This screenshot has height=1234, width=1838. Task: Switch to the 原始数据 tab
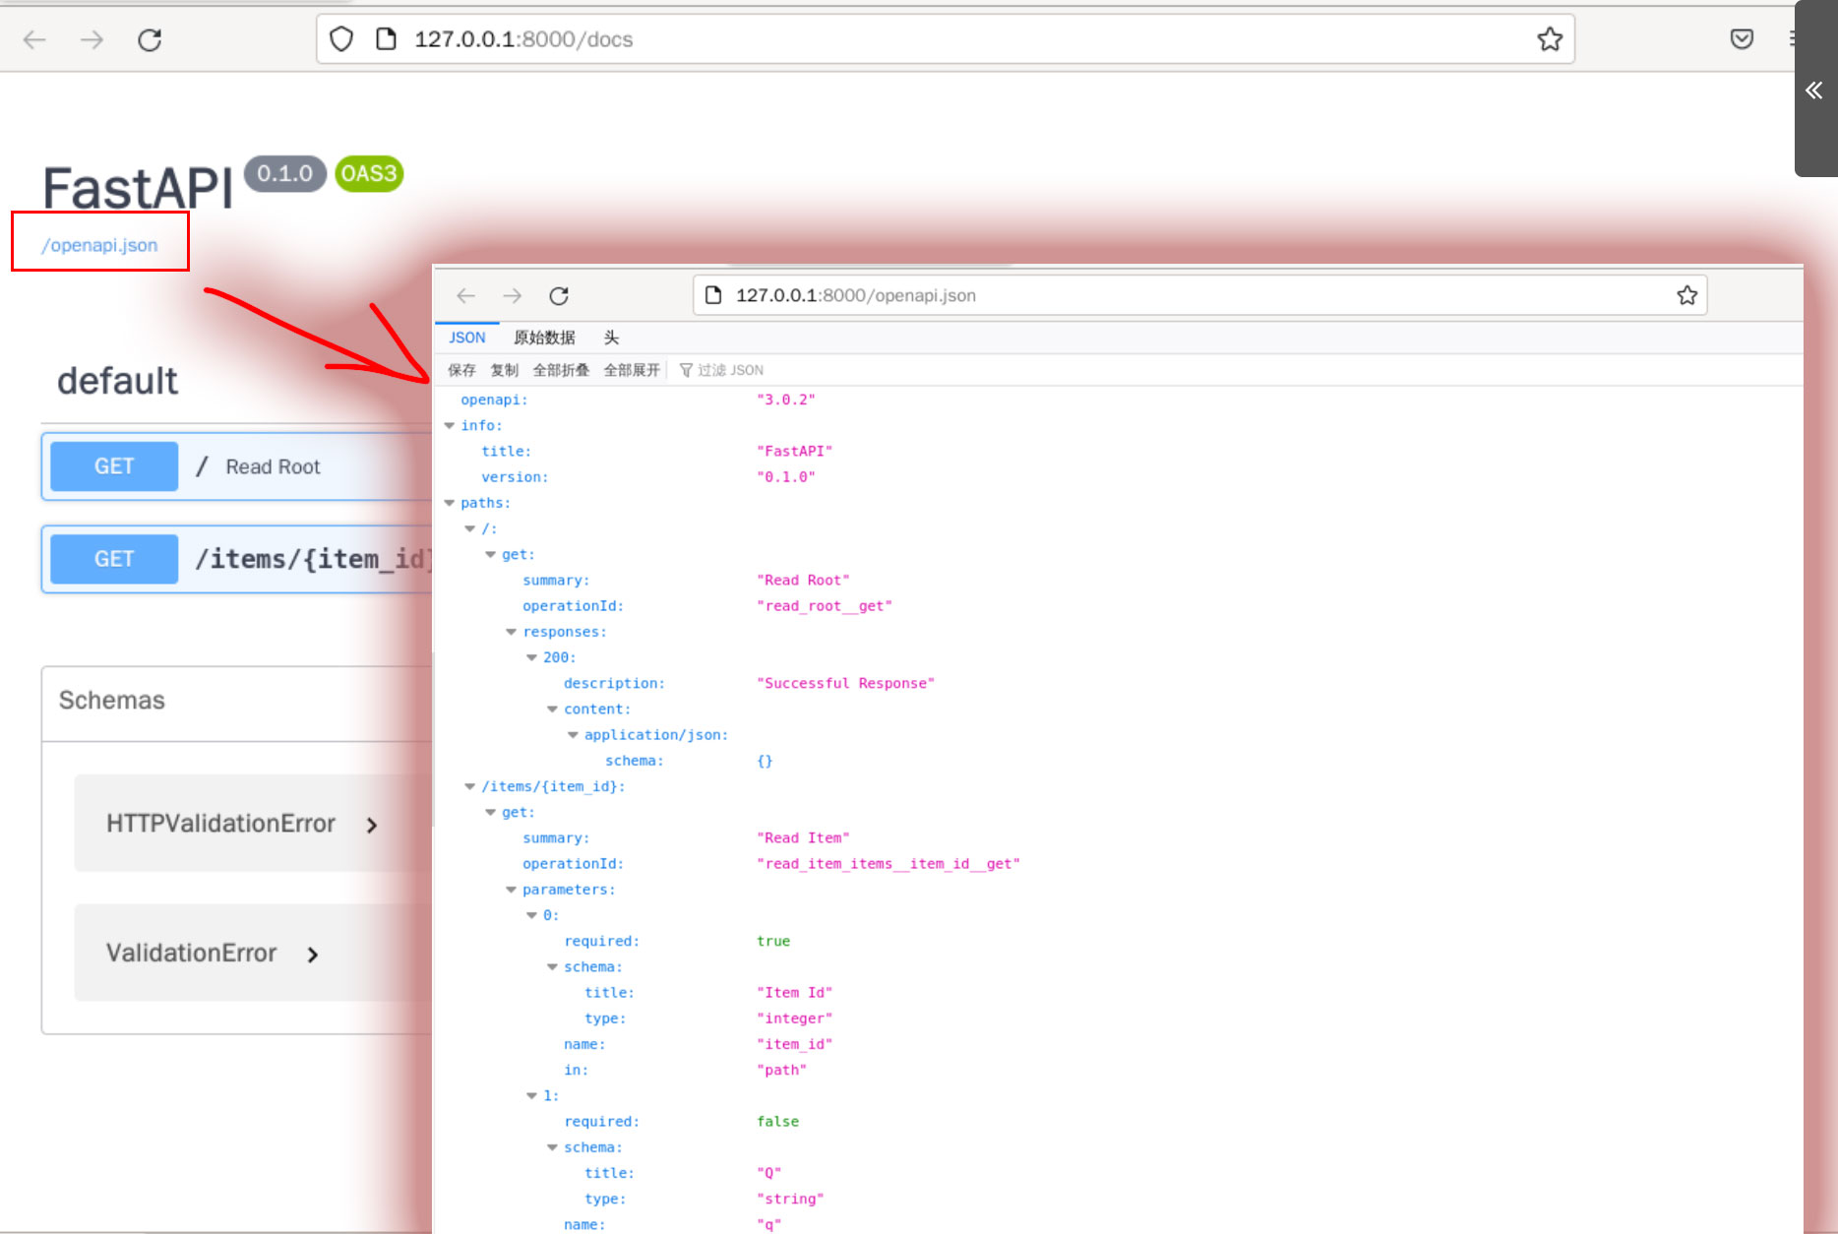pyautogui.click(x=544, y=338)
